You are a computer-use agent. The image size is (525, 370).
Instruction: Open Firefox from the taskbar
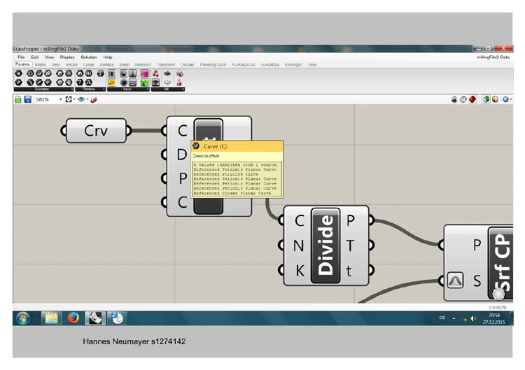[x=73, y=318]
